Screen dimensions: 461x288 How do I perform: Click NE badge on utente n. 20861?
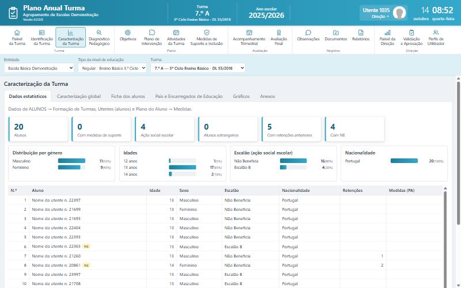pos(86,266)
